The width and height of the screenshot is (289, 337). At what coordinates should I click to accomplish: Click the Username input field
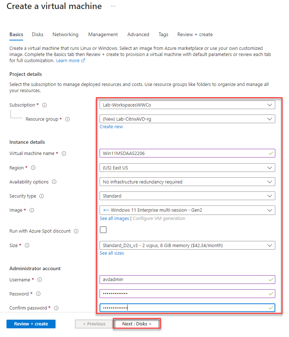point(187,280)
